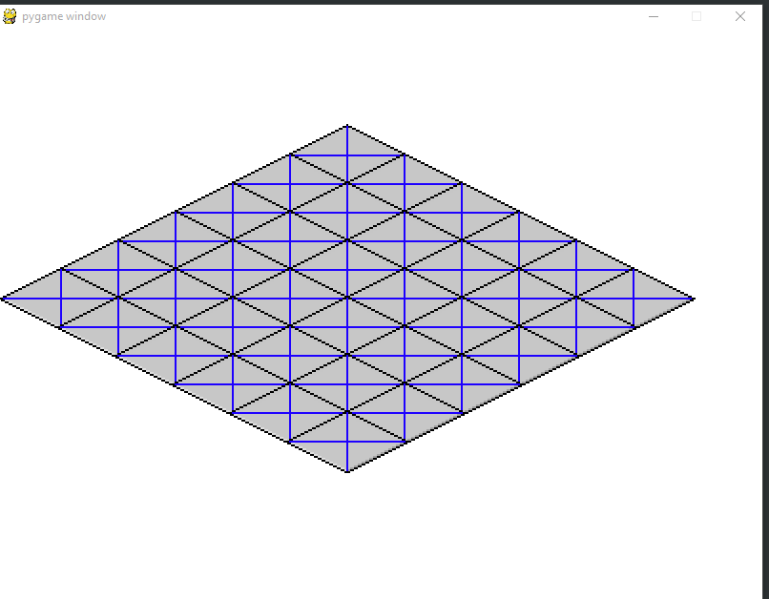Image resolution: width=769 pixels, height=599 pixels.
Task: Click the "pygame window" title text
Action: [64, 16]
